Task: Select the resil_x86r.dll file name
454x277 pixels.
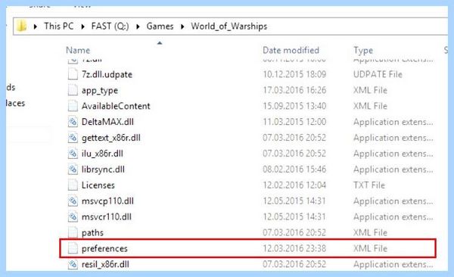Action: 105,264
